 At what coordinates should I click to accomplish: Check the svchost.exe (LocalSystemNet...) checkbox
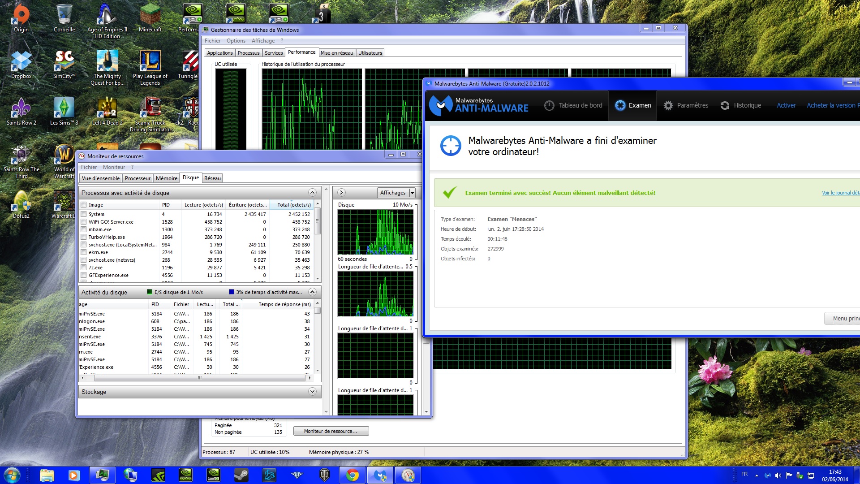coord(83,245)
